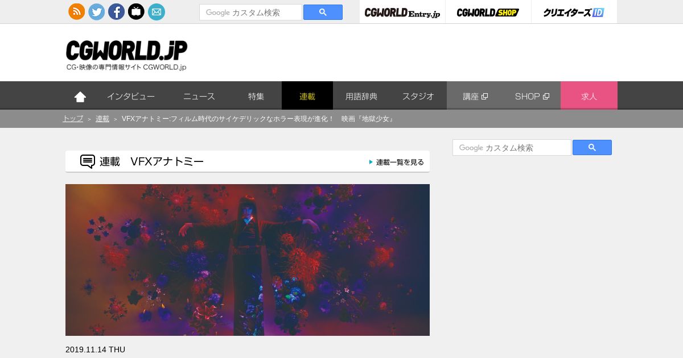Viewport: 683px width, 358px height.
Task: Go to home via house icon
Action: coord(80,97)
